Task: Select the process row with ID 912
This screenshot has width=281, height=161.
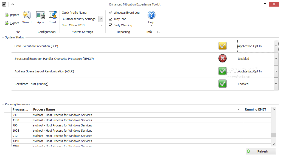Action: click(x=138, y=136)
